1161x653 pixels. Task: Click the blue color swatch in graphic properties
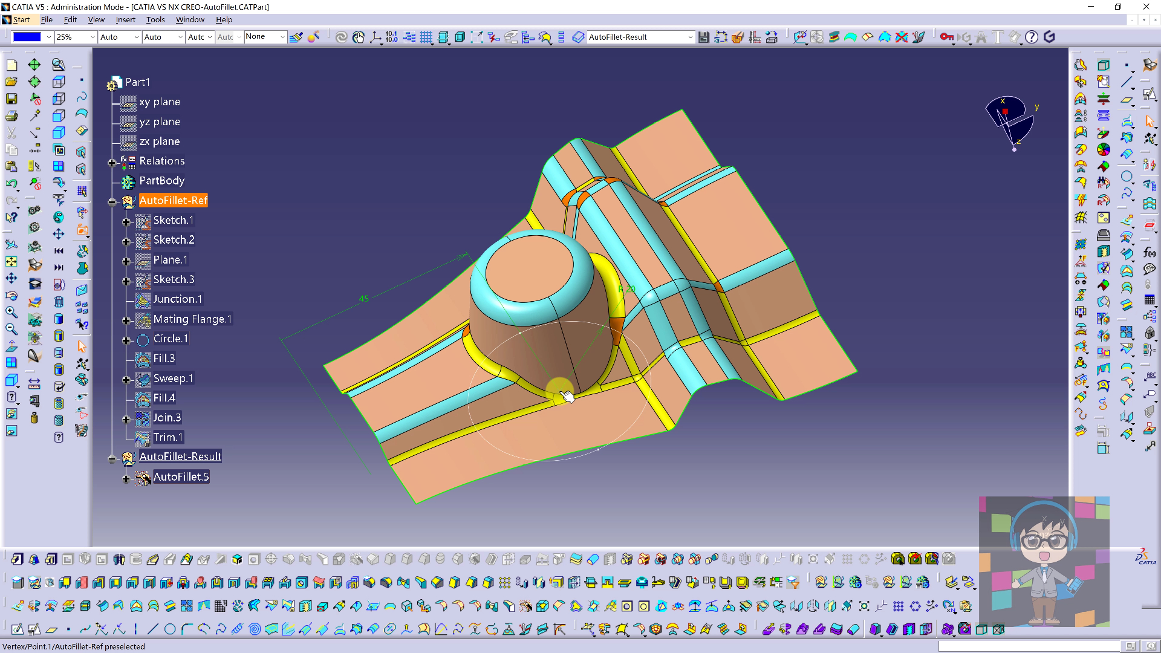tap(27, 37)
